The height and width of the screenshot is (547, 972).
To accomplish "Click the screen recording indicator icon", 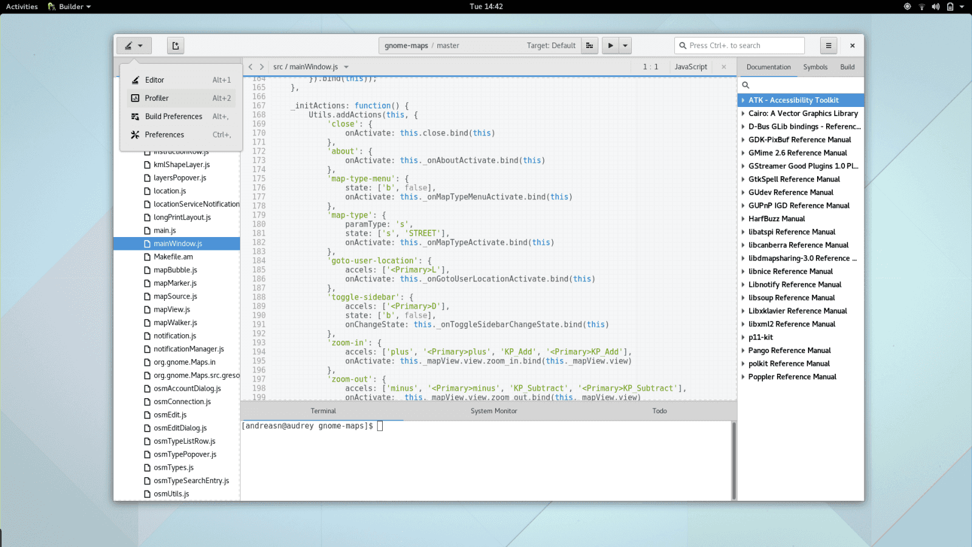I will coord(907,7).
